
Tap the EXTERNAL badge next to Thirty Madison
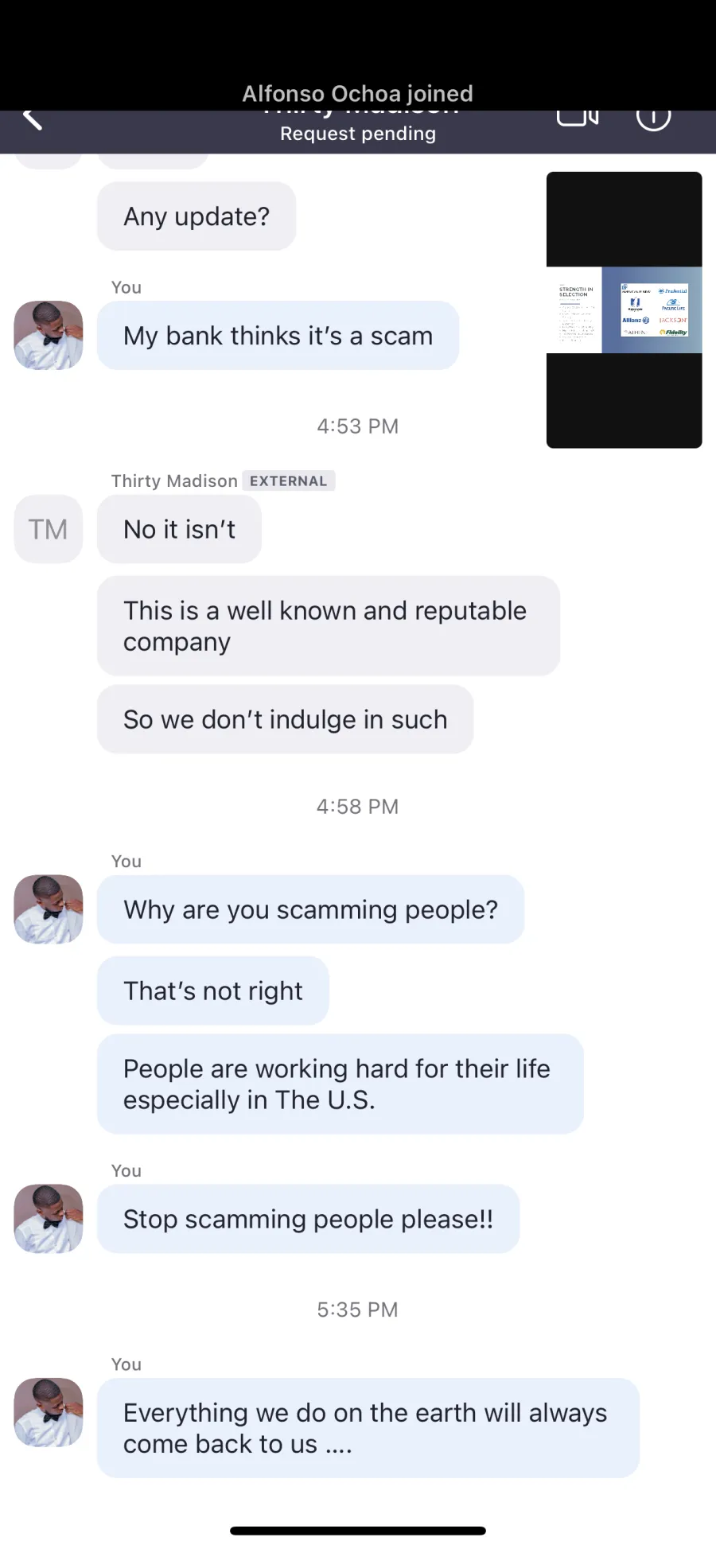tap(288, 481)
